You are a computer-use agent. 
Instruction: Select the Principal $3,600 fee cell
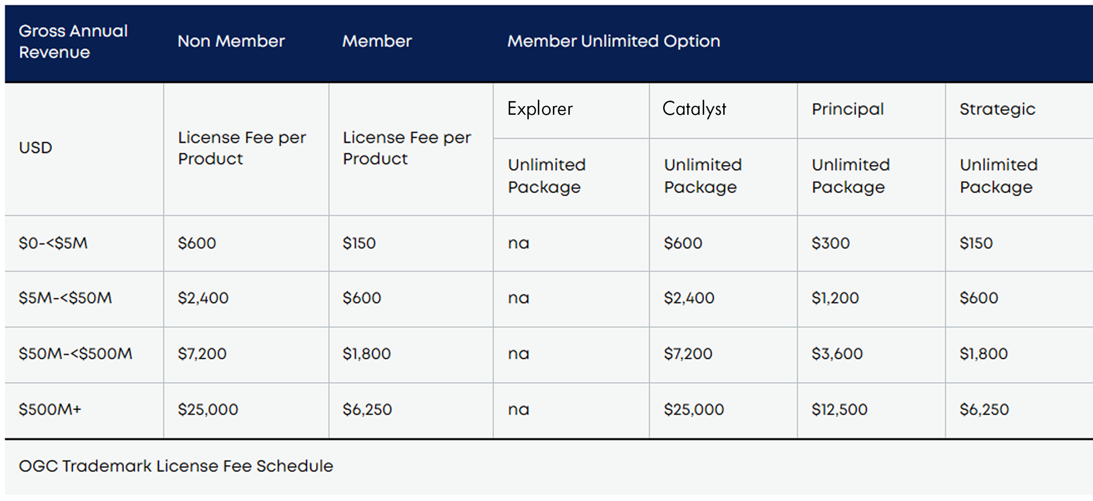(x=837, y=354)
